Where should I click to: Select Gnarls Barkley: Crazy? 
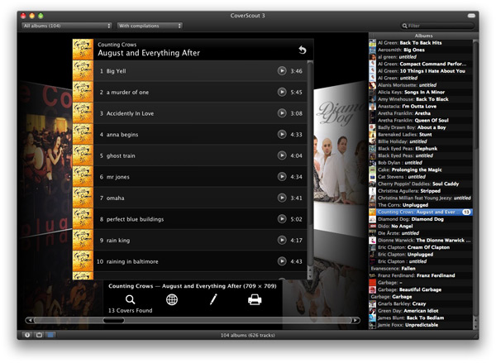click(x=421, y=303)
